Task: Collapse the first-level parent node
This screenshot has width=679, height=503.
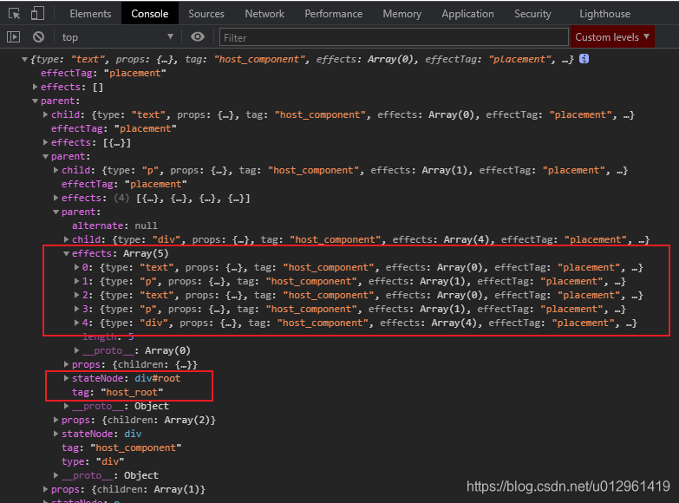Action: tap(35, 101)
